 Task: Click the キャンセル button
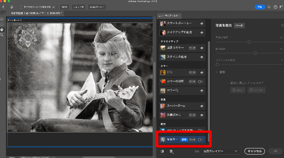tap(254, 151)
